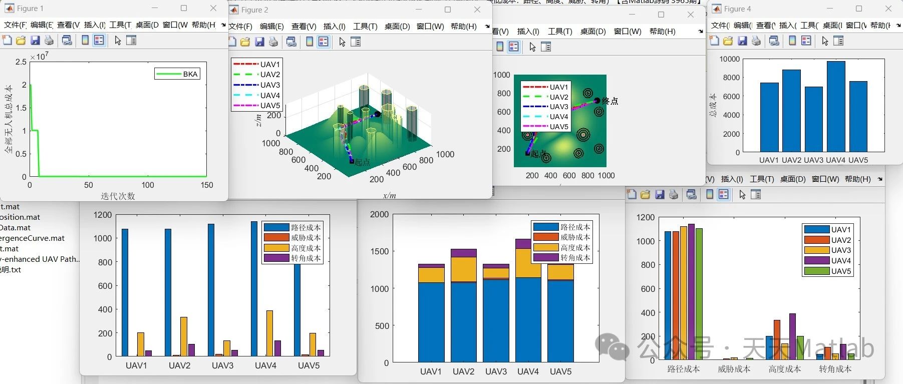The width and height of the screenshot is (903, 384).
Task: Expand Figure 1 menu bar overflow arrow
Action: (x=223, y=25)
